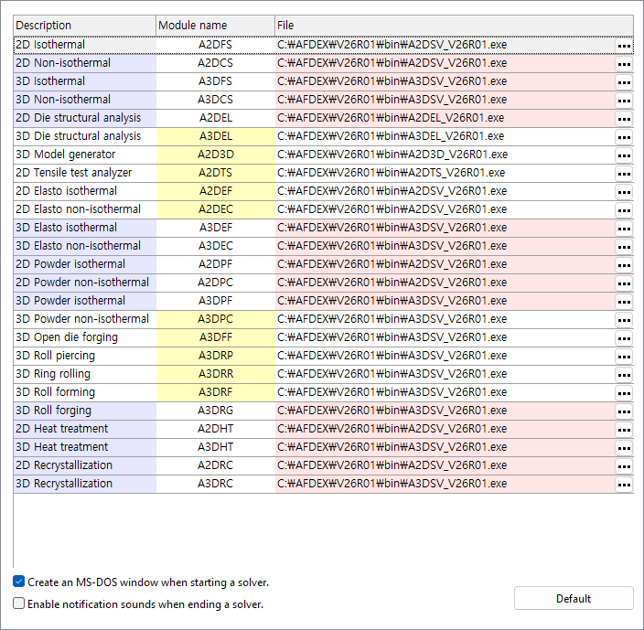
Task: Select the 2D Isothermal description cell
Action: tap(84, 45)
